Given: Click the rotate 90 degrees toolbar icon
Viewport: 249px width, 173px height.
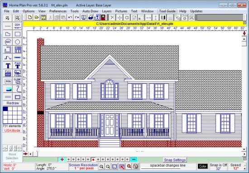Looking at the screenshot, I should pyautogui.click(x=134, y=18).
